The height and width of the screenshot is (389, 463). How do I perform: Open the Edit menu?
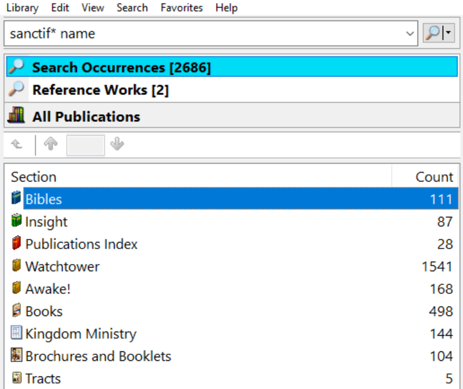[x=60, y=7]
